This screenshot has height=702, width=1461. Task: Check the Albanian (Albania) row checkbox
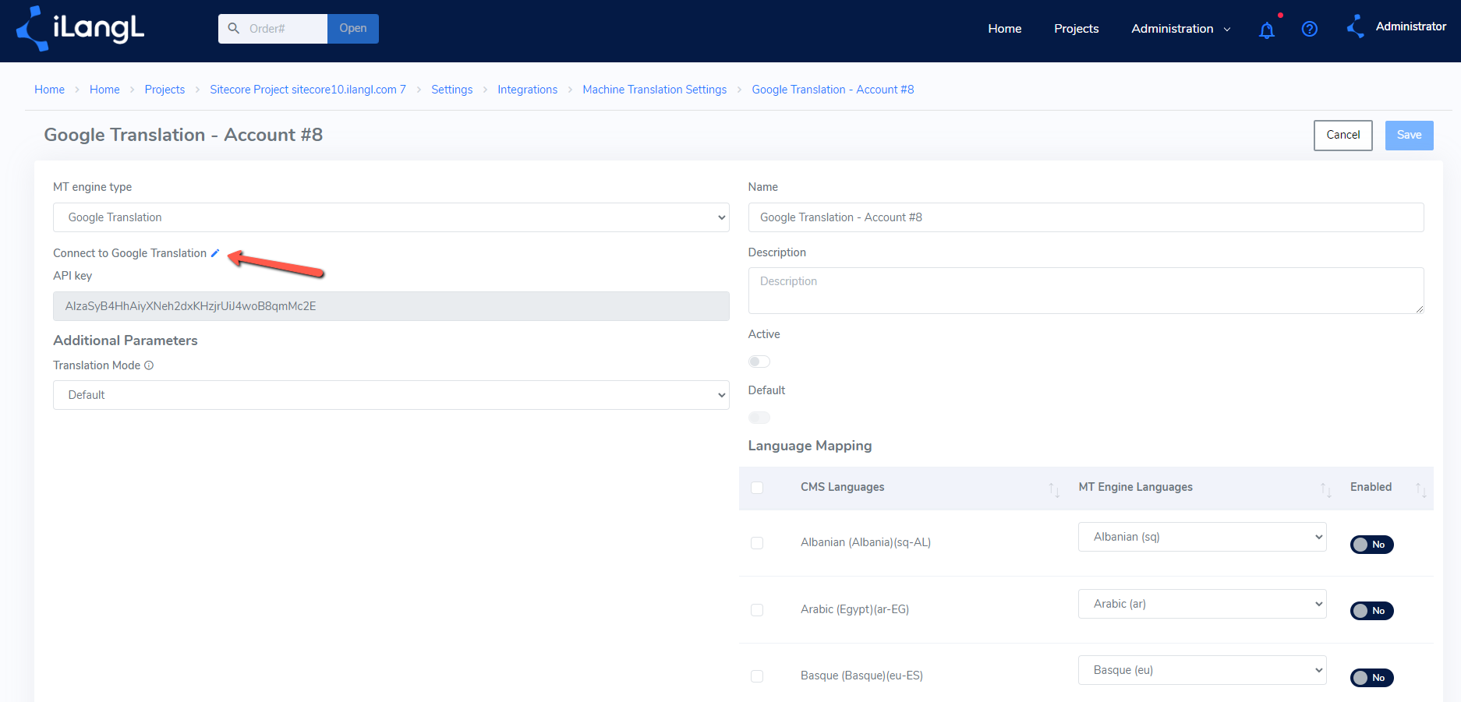[x=757, y=543]
